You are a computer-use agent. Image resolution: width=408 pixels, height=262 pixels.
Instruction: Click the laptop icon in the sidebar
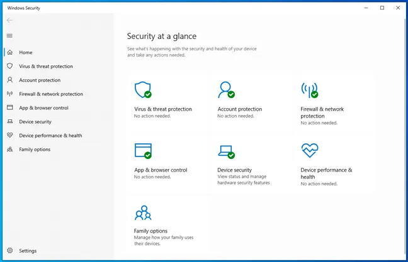pos(10,121)
